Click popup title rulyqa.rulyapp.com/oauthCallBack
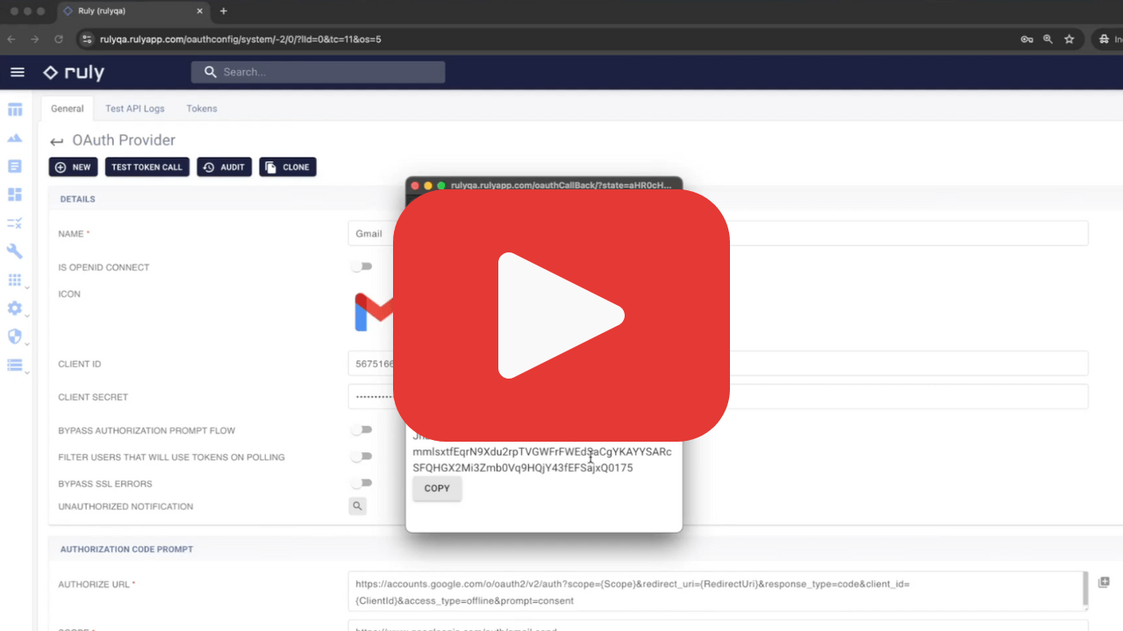The image size is (1123, 631). coord(561,185)
